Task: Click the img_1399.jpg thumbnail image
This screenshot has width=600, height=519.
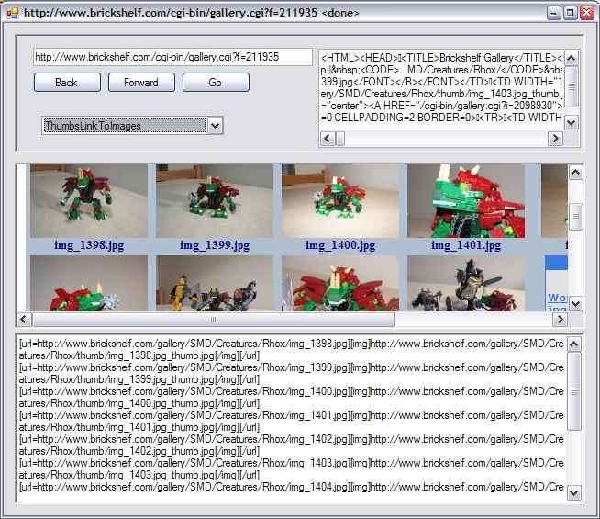Action: click(214, 201)
